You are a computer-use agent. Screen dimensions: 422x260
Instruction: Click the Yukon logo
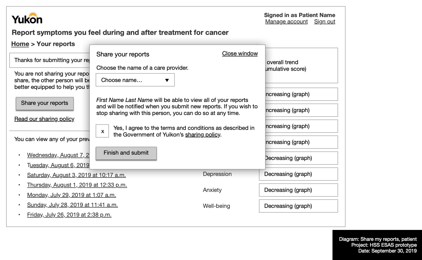pyautogui.click(x=27, y=18)
